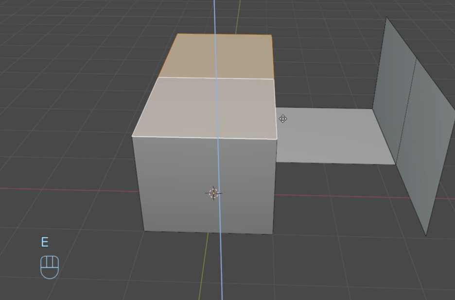Click the front vertical face of cube
455x300 pixels.
click(205, 185)
